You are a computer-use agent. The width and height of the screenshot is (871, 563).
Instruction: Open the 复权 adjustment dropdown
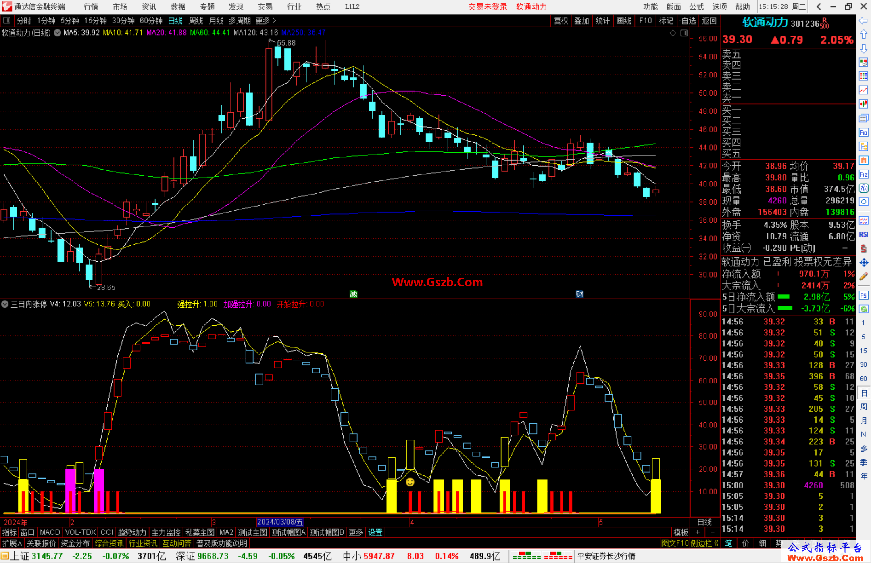(561, 21)
